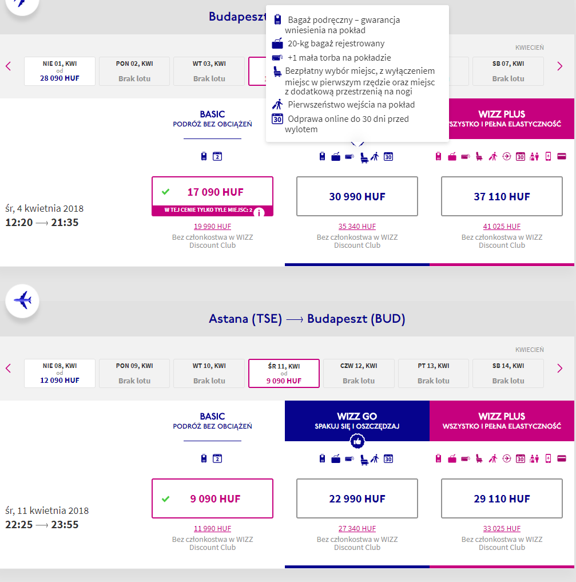Click WIZZ GO cabin bag icon, 4 kwietnia flight
This screenshot has height=582, width=576.
(322, 156)
